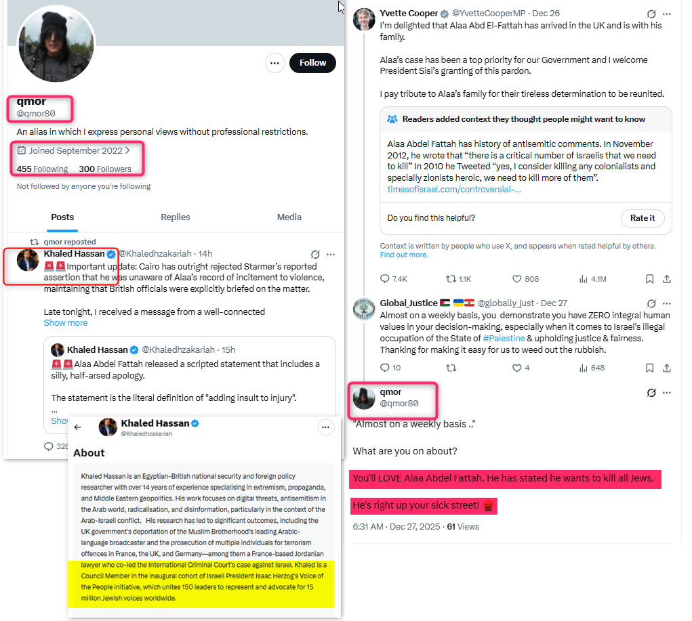692x621 pixels.
Task: Click the Grok icon on Global_Justice's reply
Action: [x=651, y=303]
